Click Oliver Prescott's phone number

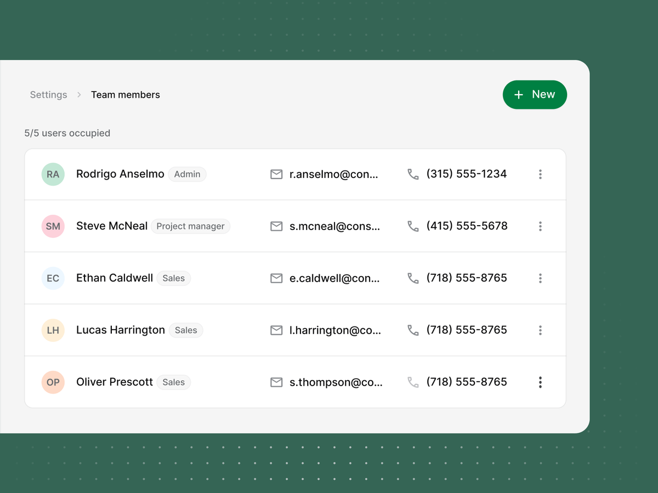(x=467, y=382)
